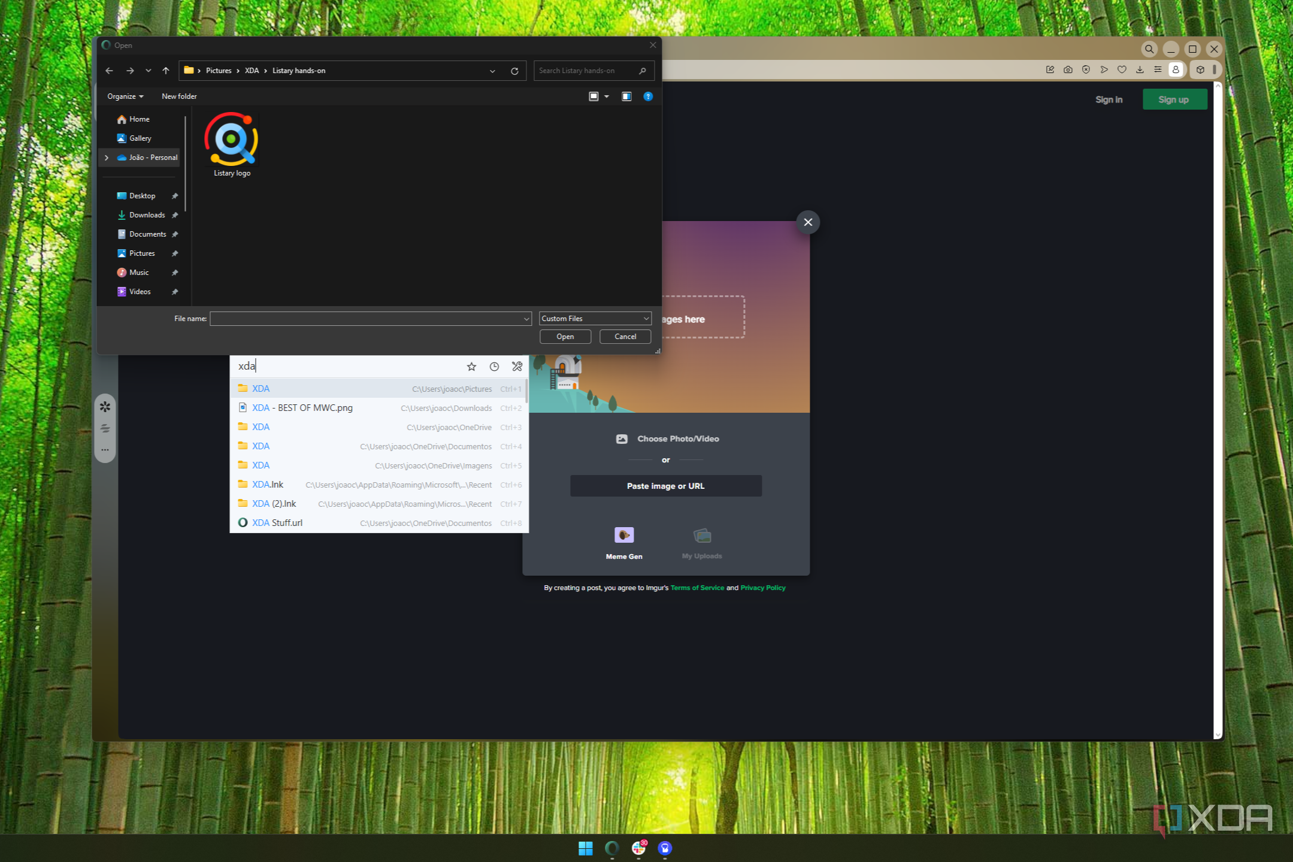Expand the recent locations dropdown chevron

pyautogui.click(x=148, y=71)
